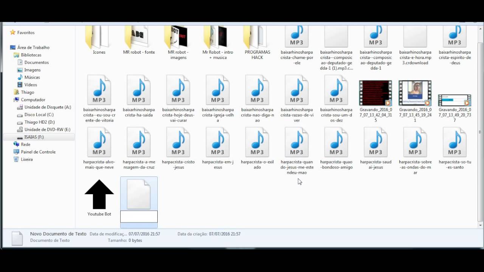Open Unidade de DVD-RW (E:)
The image size is (484, 272).
[x=47, y=130]
